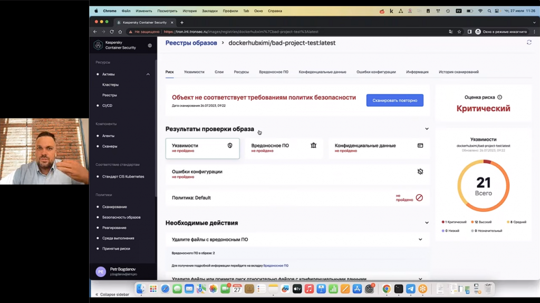Screen dimensions: 540x303
Task: Open Finder from the Dock
Action: pos(140,289)
